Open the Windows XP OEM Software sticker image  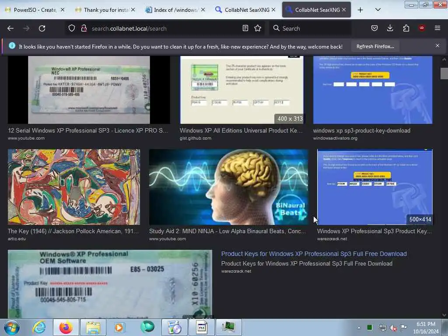click(110, 284)
